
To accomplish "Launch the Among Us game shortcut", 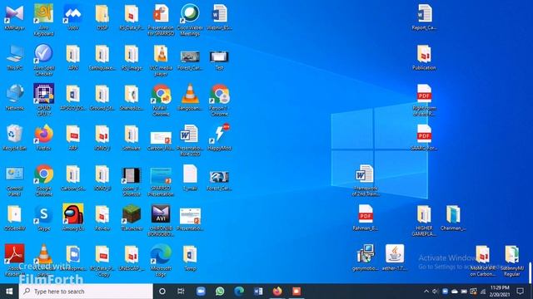I will (x=73, y=218).
